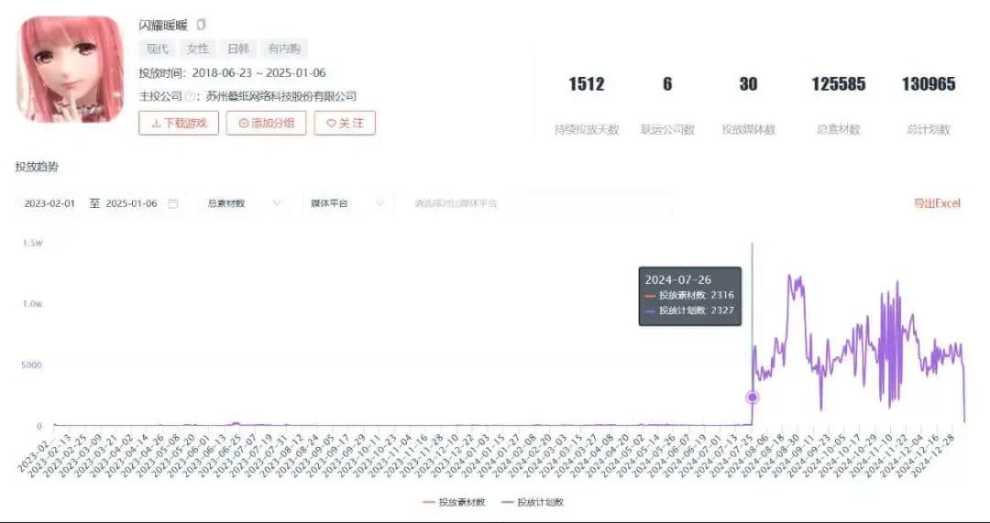This screenshot has width=990, height=523.
Task: Click the copy icon next to 闪耀暖暖
Action: [x=202, y=26]
